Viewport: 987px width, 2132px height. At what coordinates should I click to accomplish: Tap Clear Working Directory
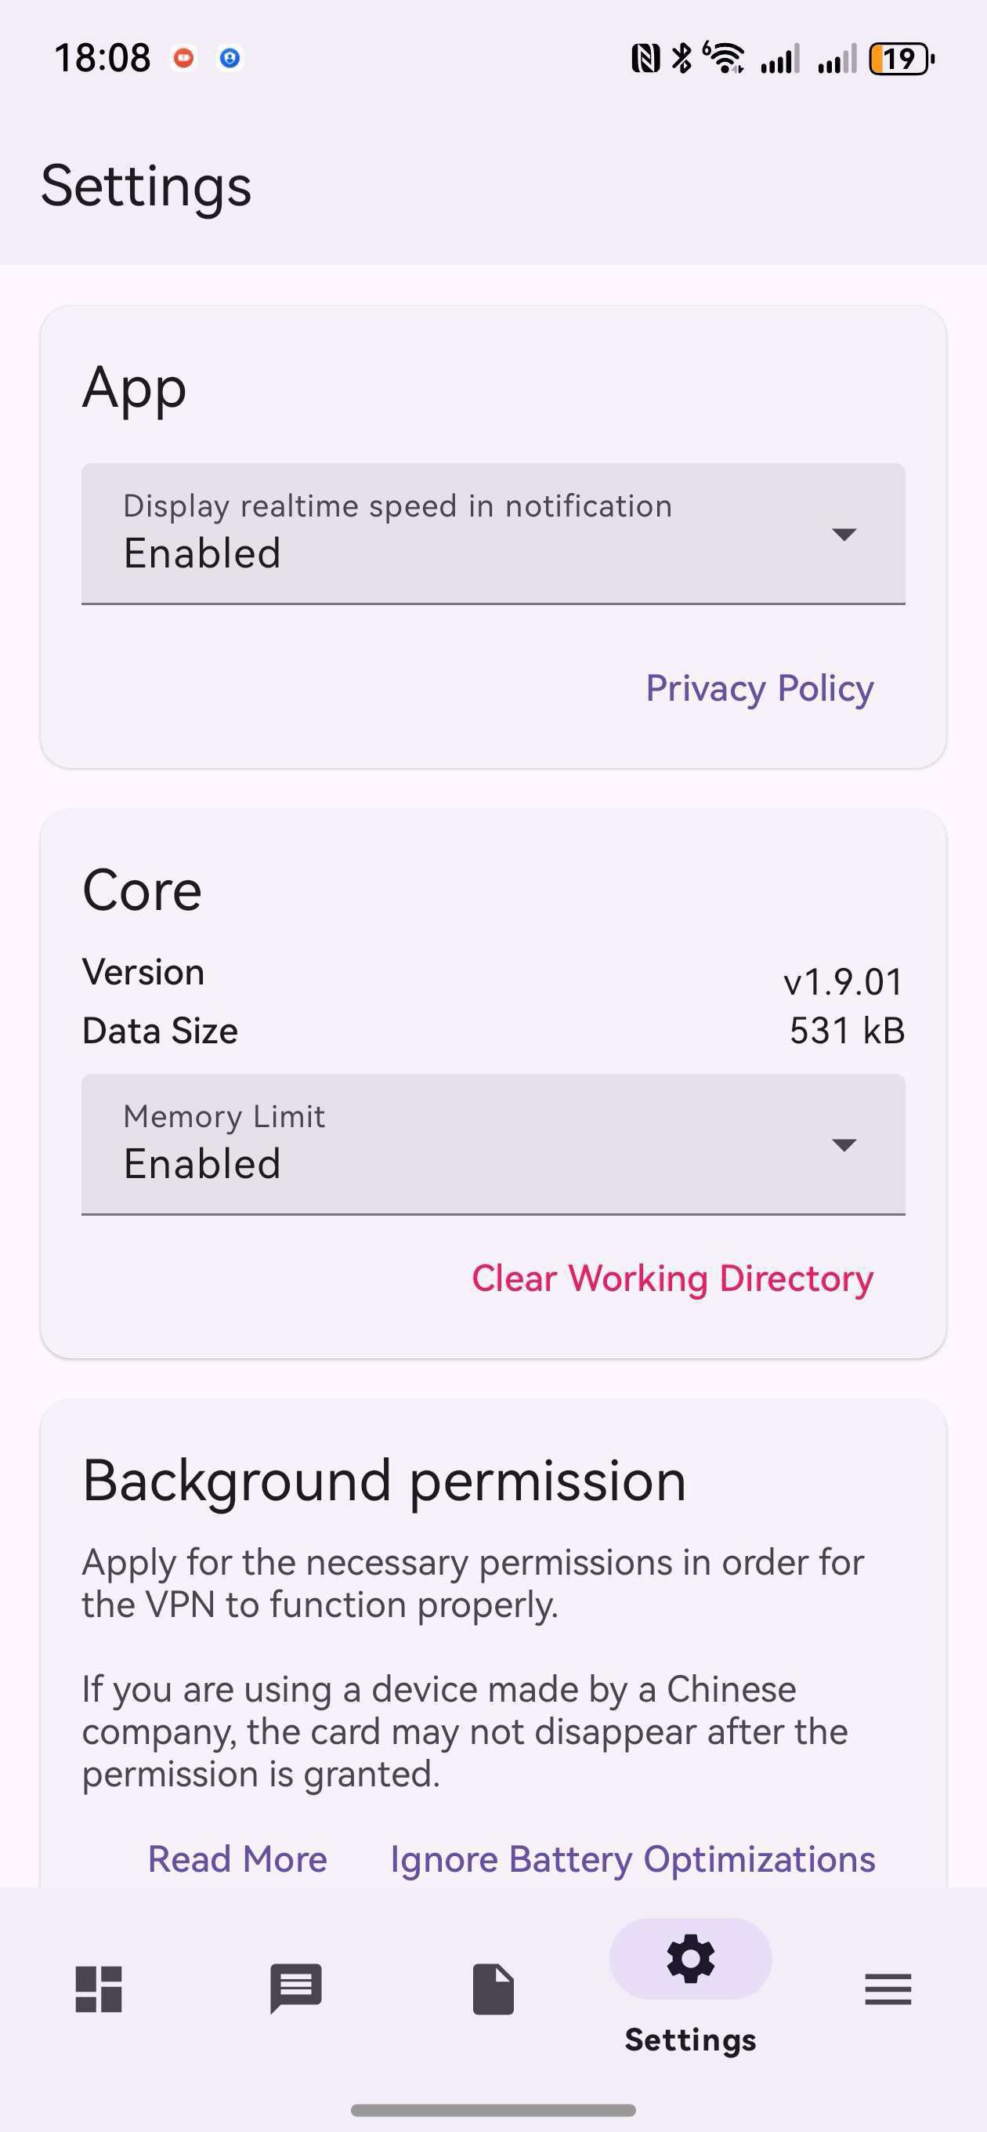click(x=672, y=1278)
